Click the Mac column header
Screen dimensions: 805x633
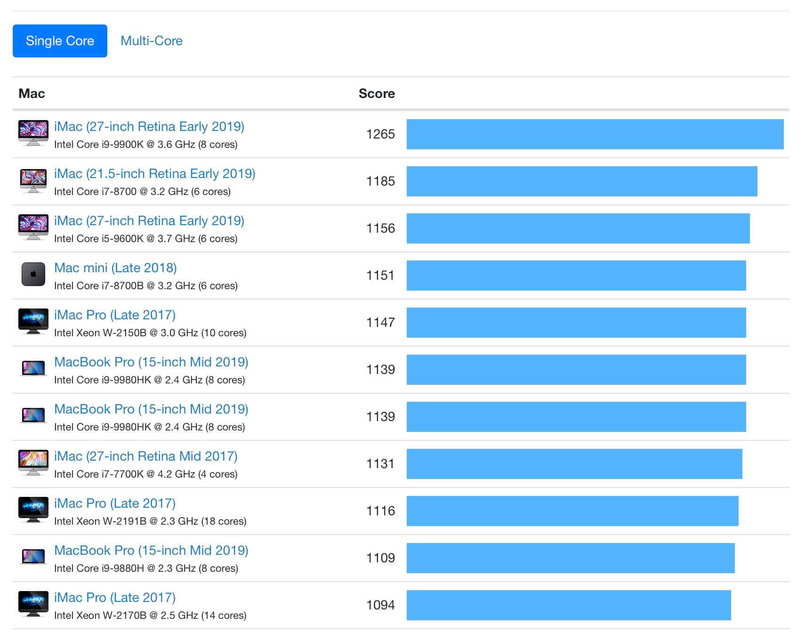click(32, 94)
